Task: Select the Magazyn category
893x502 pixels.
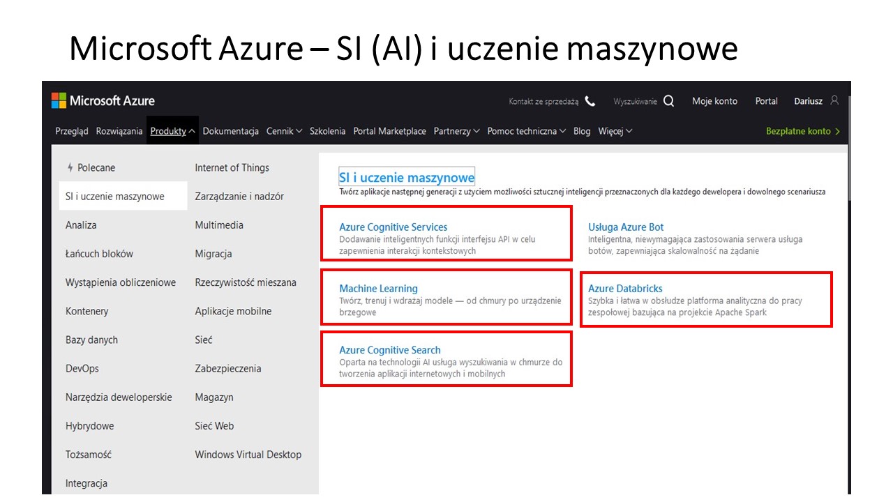Action: click(x=214, y=397)
